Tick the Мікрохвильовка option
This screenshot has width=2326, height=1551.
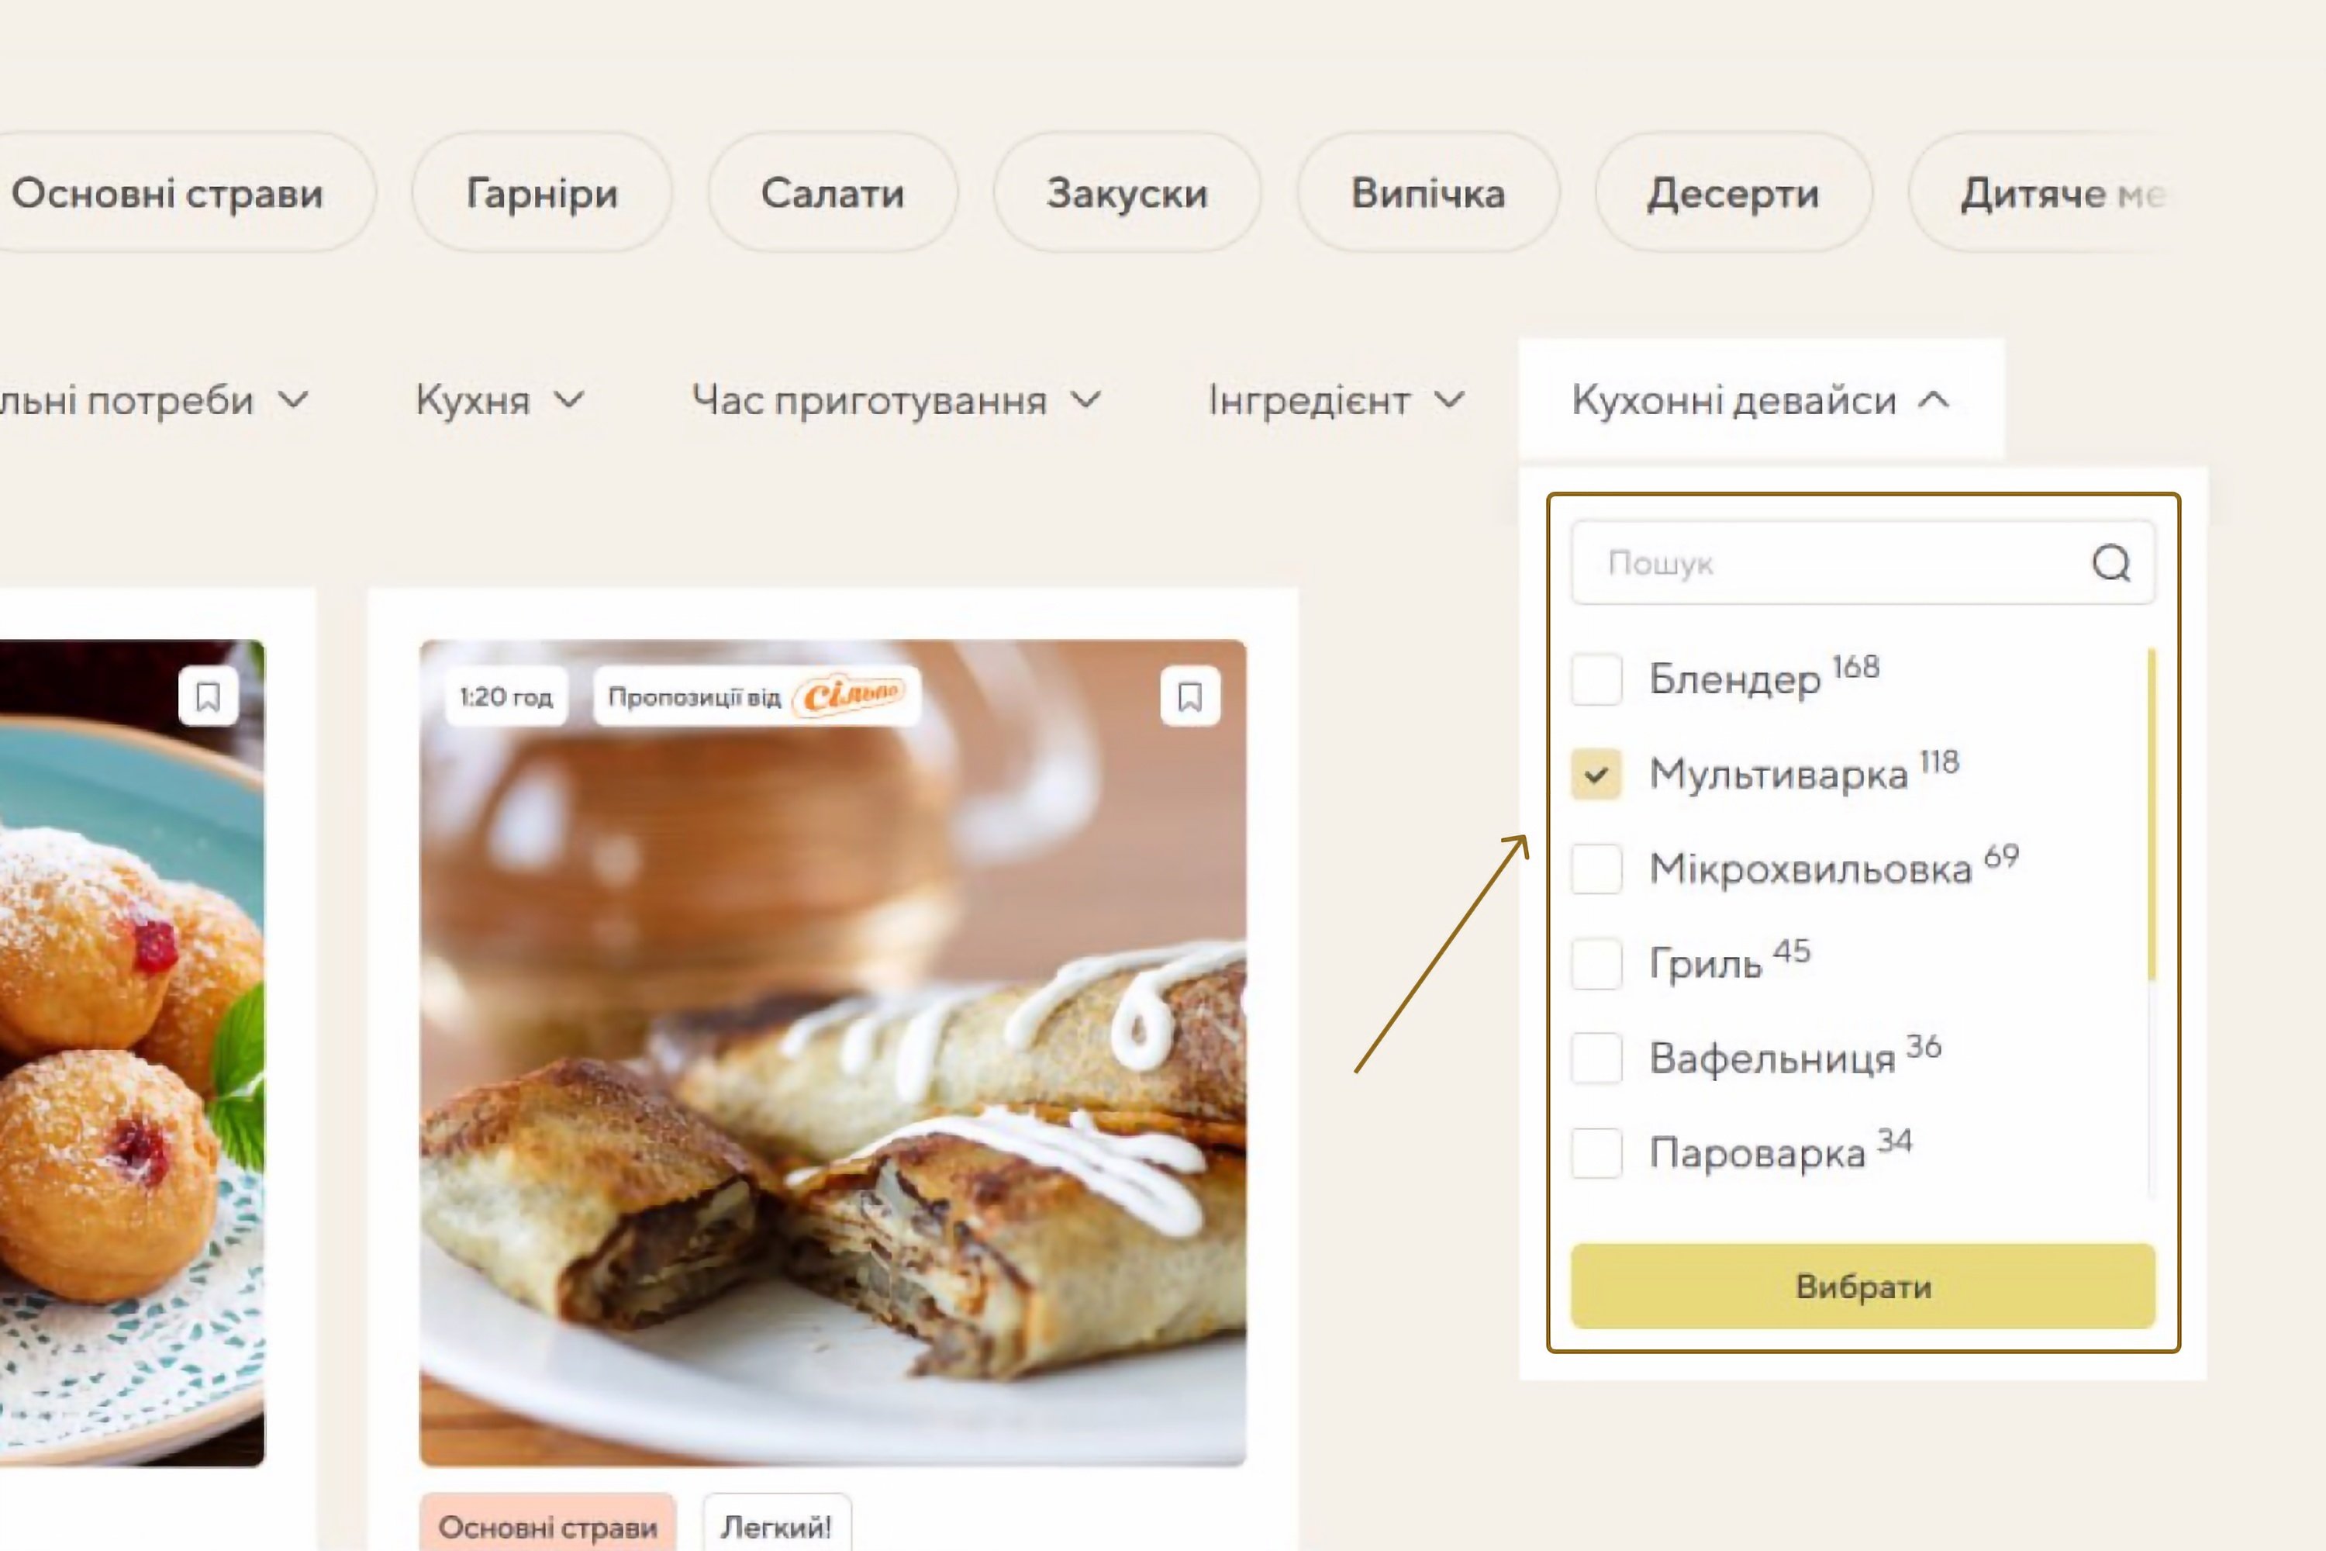click(1596, 869)
